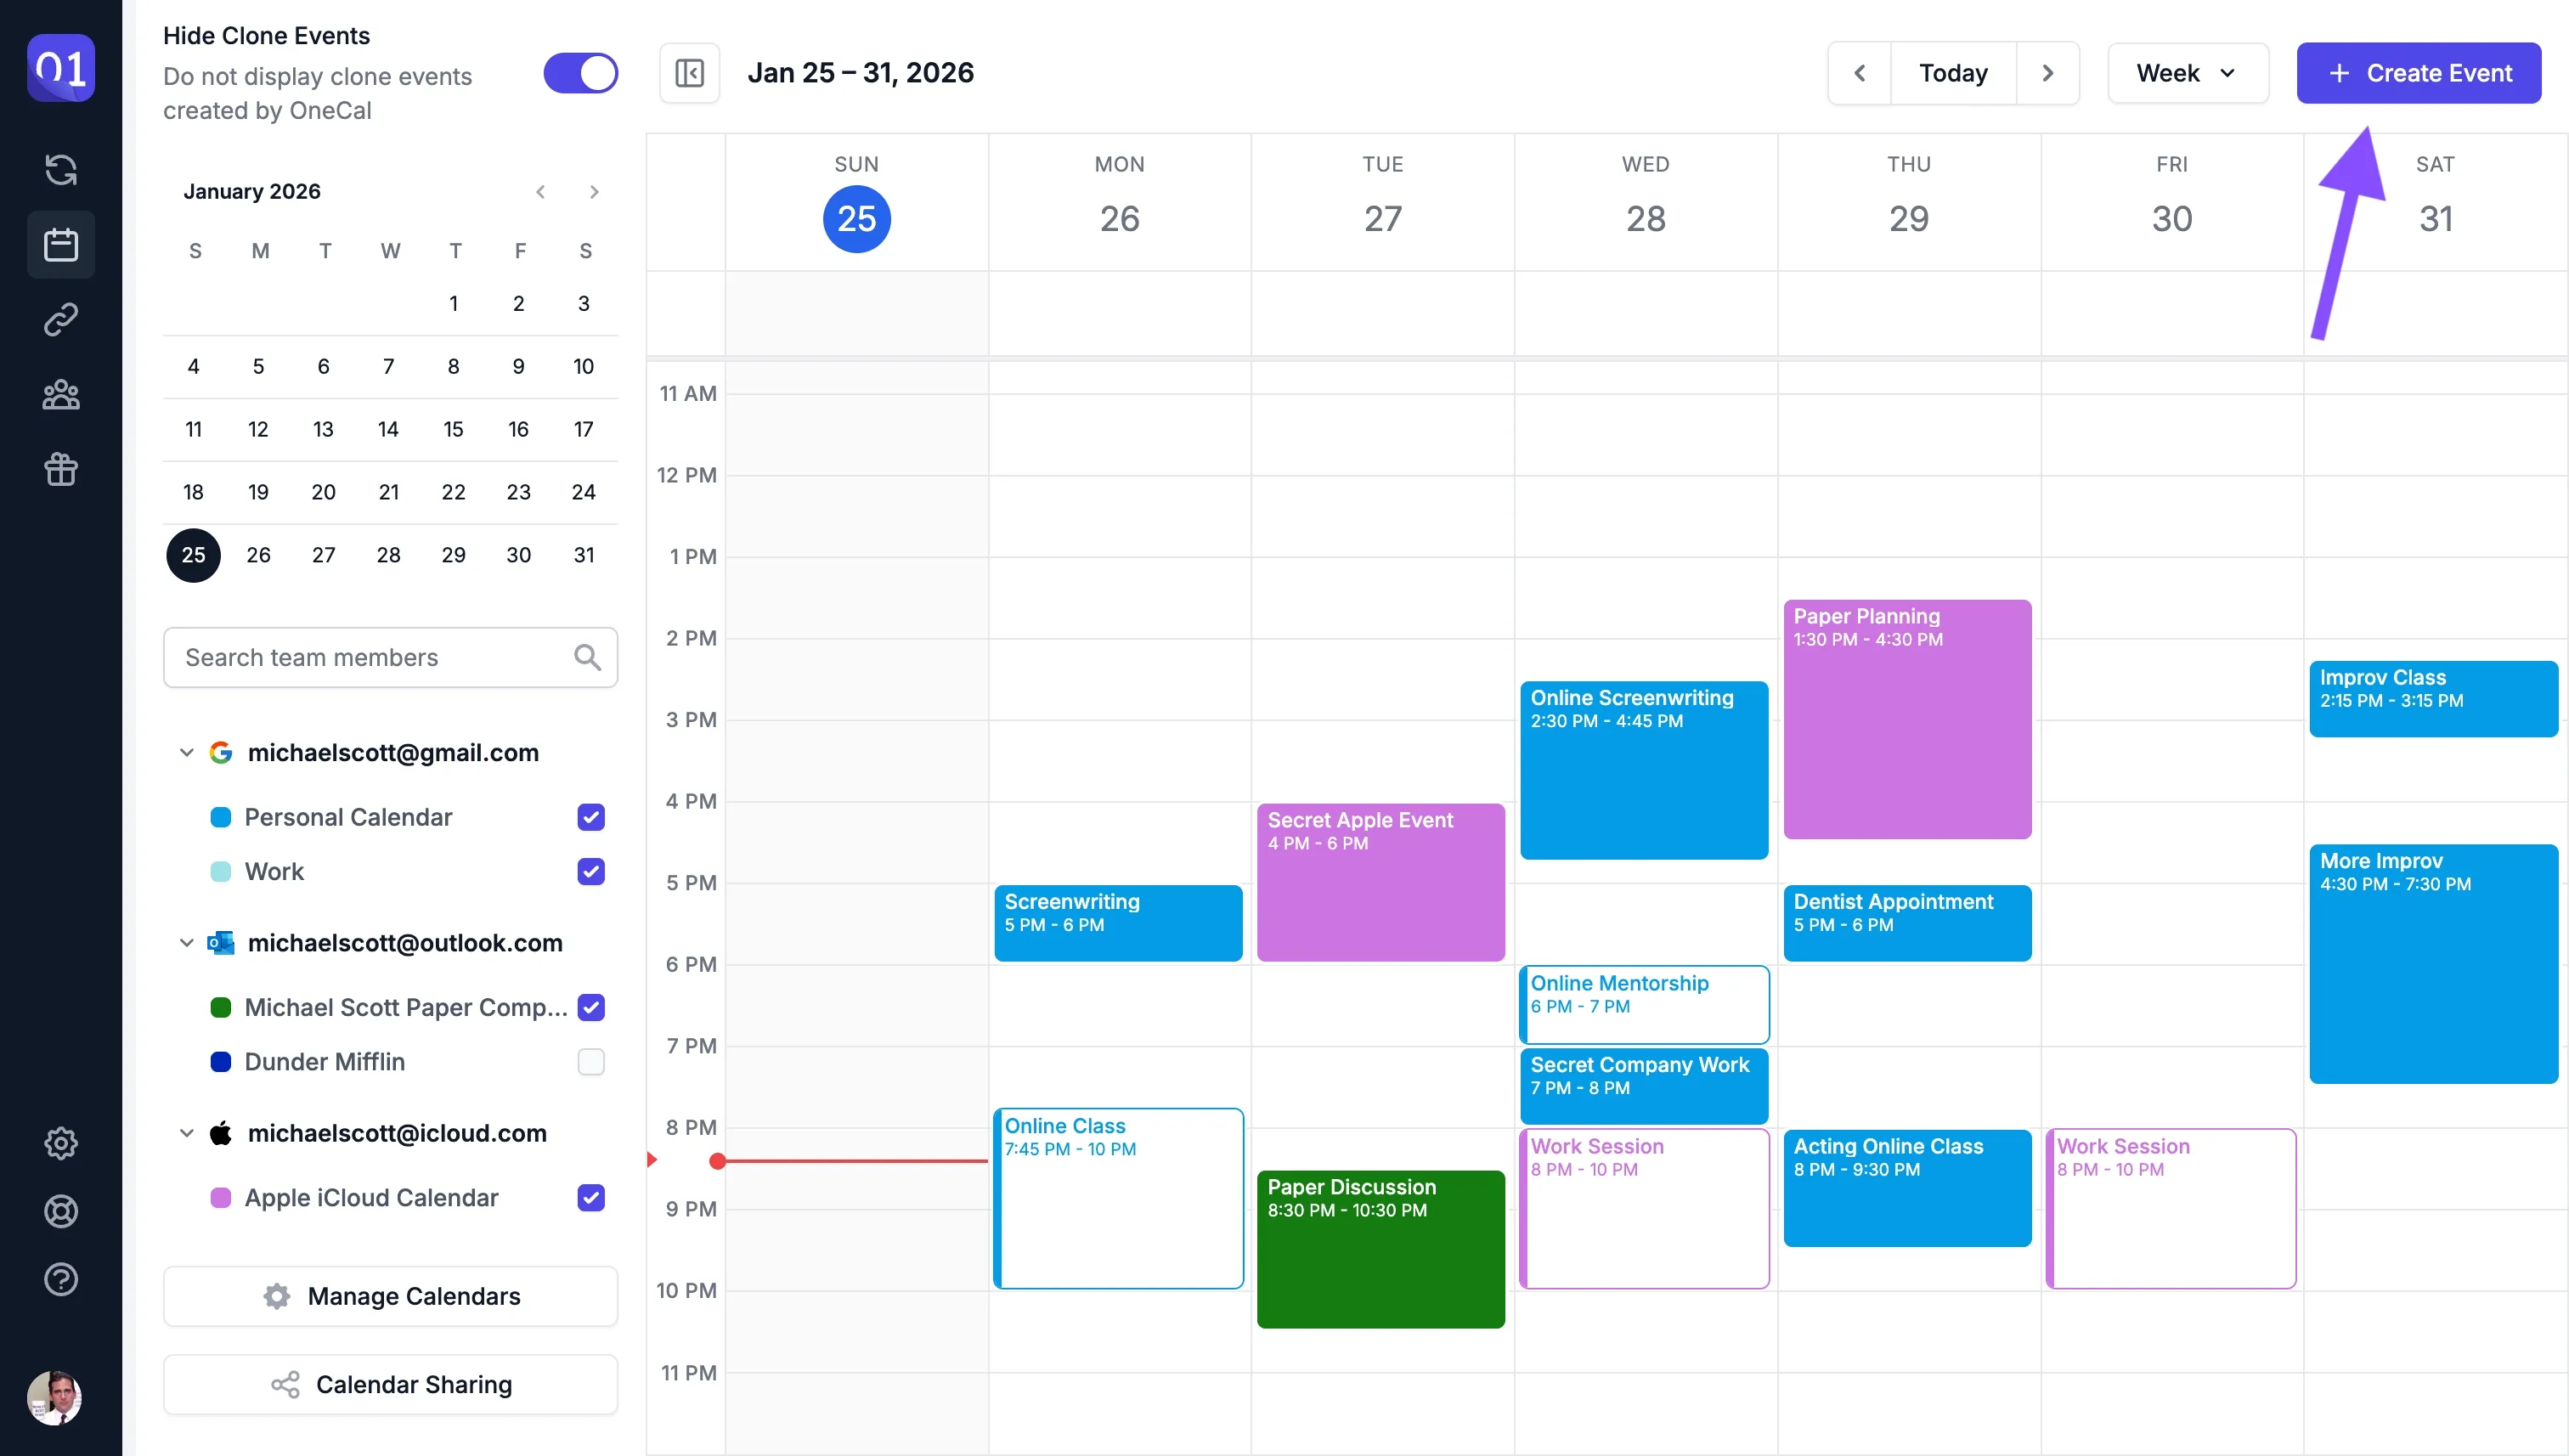
Task: Open the calendar view icon in the sidebar
Action: click(x=61, y=244)
